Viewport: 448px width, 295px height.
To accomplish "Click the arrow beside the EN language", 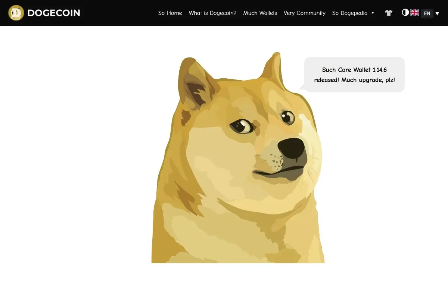I will point(437,14).
